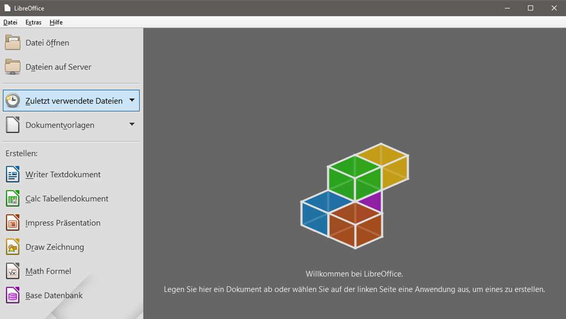Open the Hilfe menu

pyautogui.click(x=56, y=22)
